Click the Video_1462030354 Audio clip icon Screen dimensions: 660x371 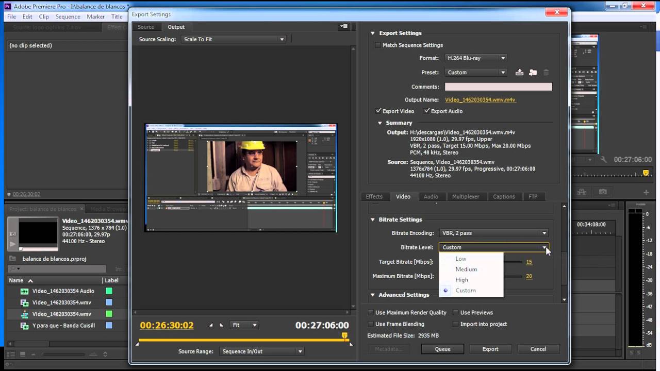click(x=24, y=291)
